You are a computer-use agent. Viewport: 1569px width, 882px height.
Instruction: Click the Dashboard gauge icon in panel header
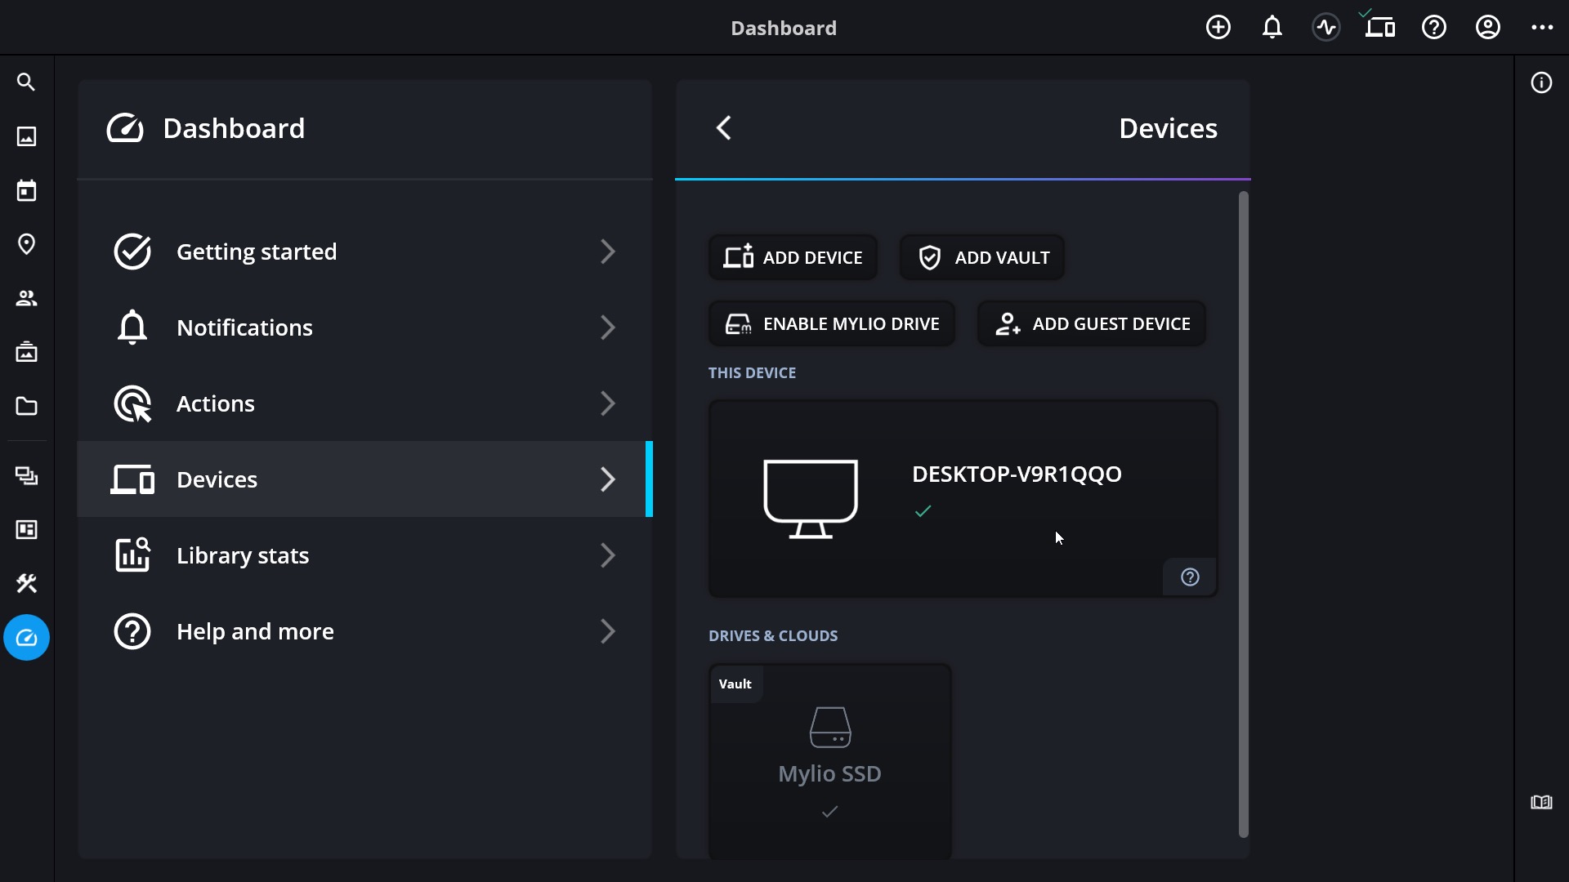pos(125,128)
